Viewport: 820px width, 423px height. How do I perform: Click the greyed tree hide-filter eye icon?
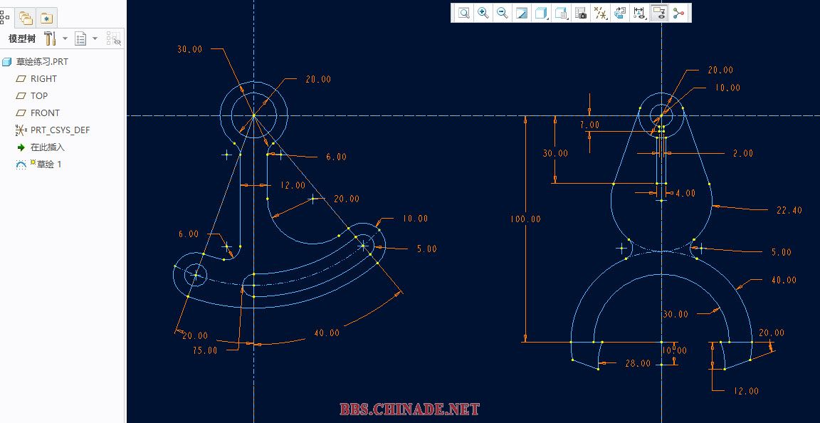[x=113, y=38]
